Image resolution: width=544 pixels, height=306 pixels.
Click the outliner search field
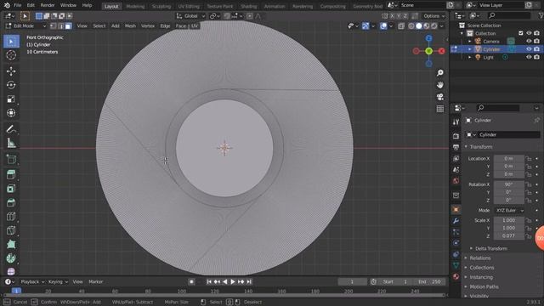tap(508, 15)
